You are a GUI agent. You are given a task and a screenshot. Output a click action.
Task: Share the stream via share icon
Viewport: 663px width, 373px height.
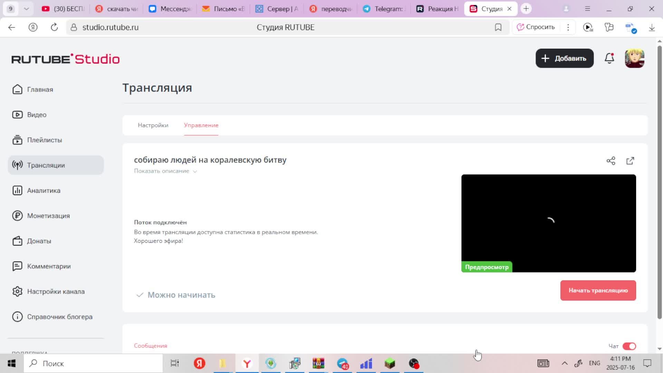[611, 161]
